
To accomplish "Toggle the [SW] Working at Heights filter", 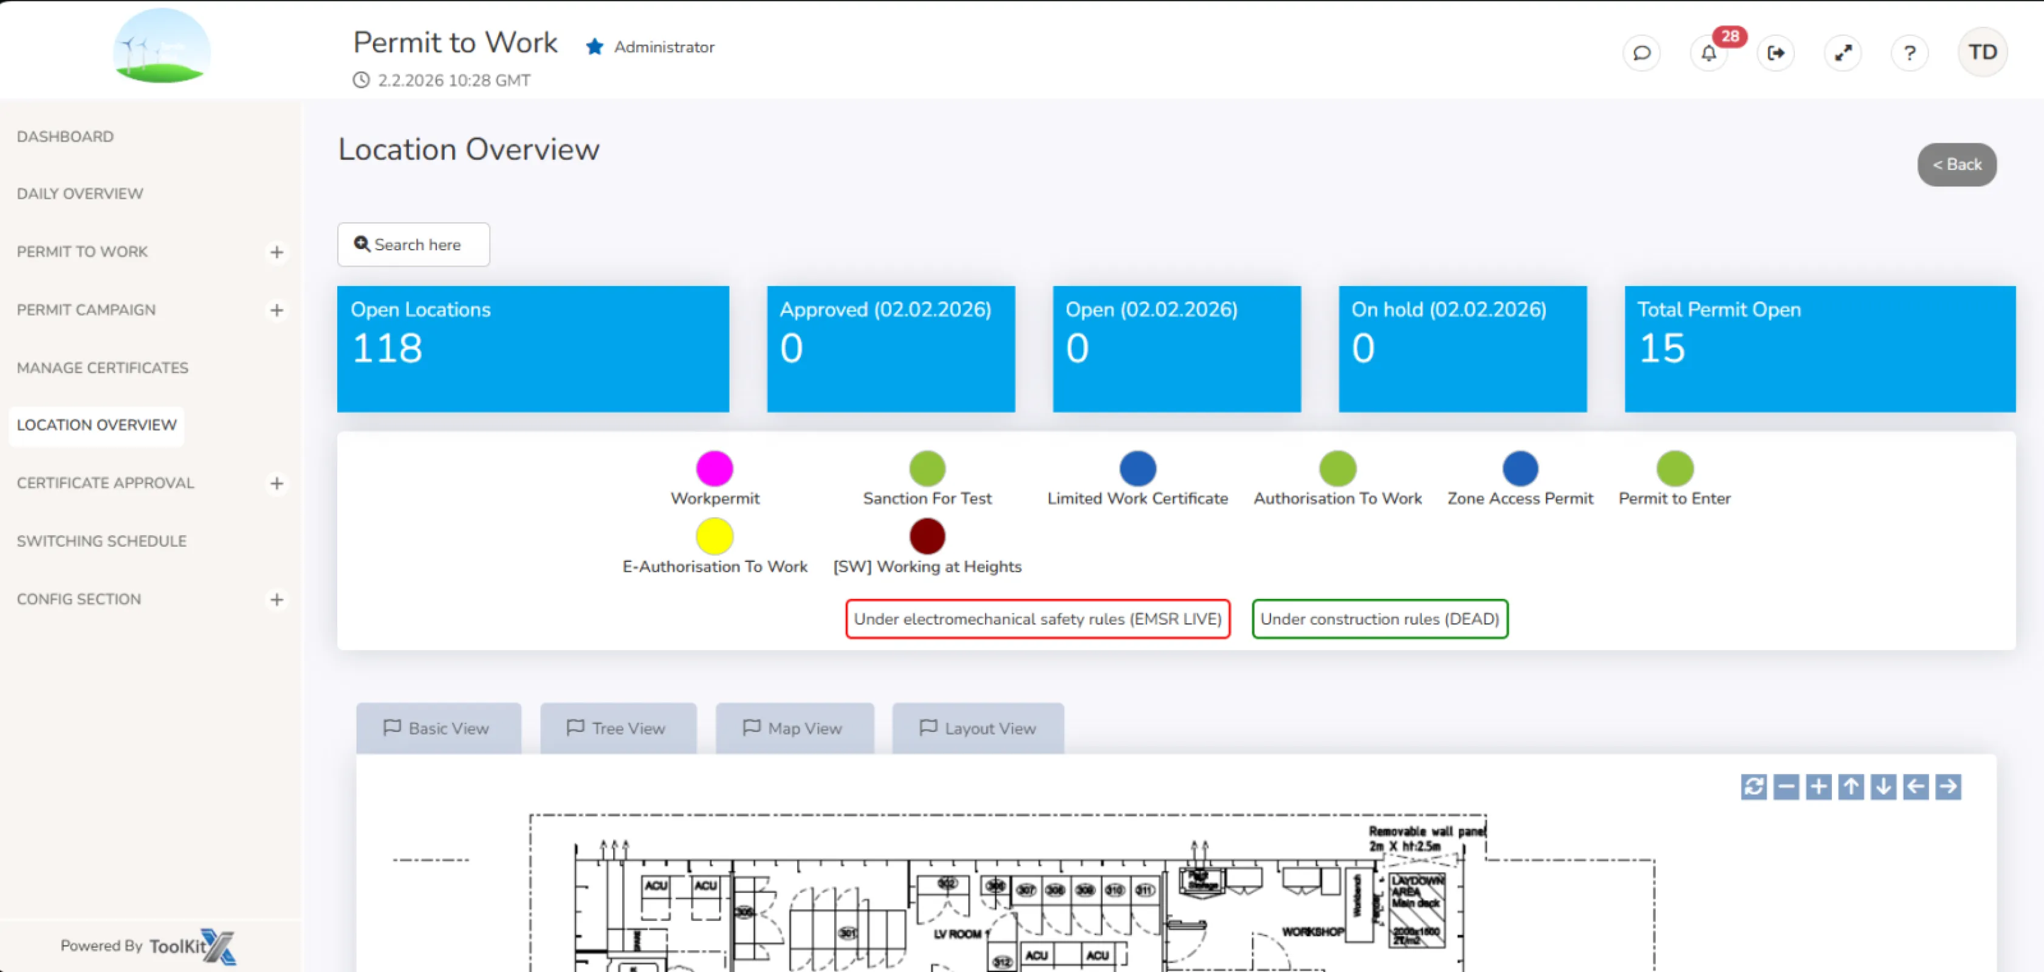I will (927, 536).
